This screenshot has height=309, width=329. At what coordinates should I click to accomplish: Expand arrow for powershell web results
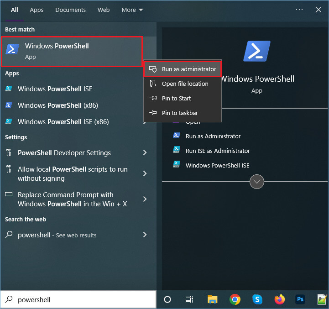[145, 235]
